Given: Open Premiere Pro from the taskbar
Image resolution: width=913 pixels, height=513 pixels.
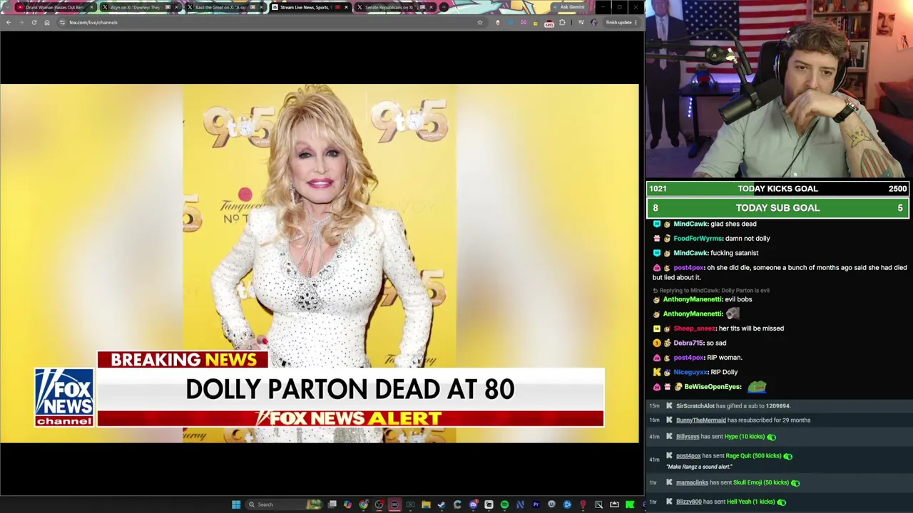Looking at the screenshot, I should click(x=536, y=504).
